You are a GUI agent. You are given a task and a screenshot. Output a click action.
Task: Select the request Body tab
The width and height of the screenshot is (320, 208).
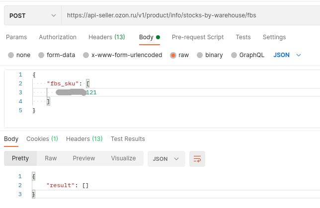150,37
